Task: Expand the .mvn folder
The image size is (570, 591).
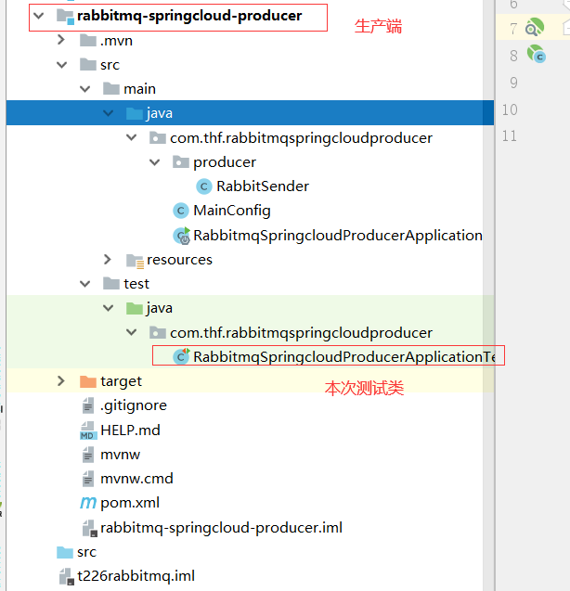Action: click(x=61, y=40)
